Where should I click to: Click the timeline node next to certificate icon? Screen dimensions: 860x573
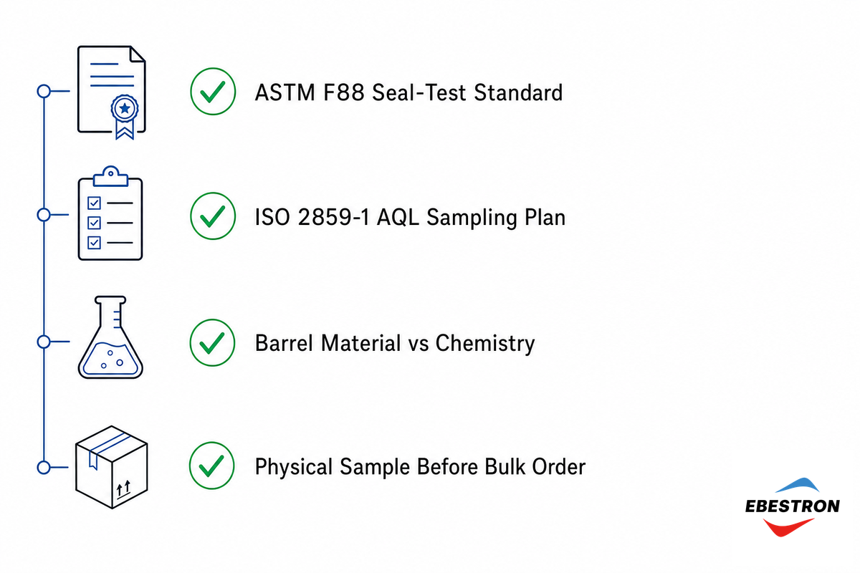(43, 91)
